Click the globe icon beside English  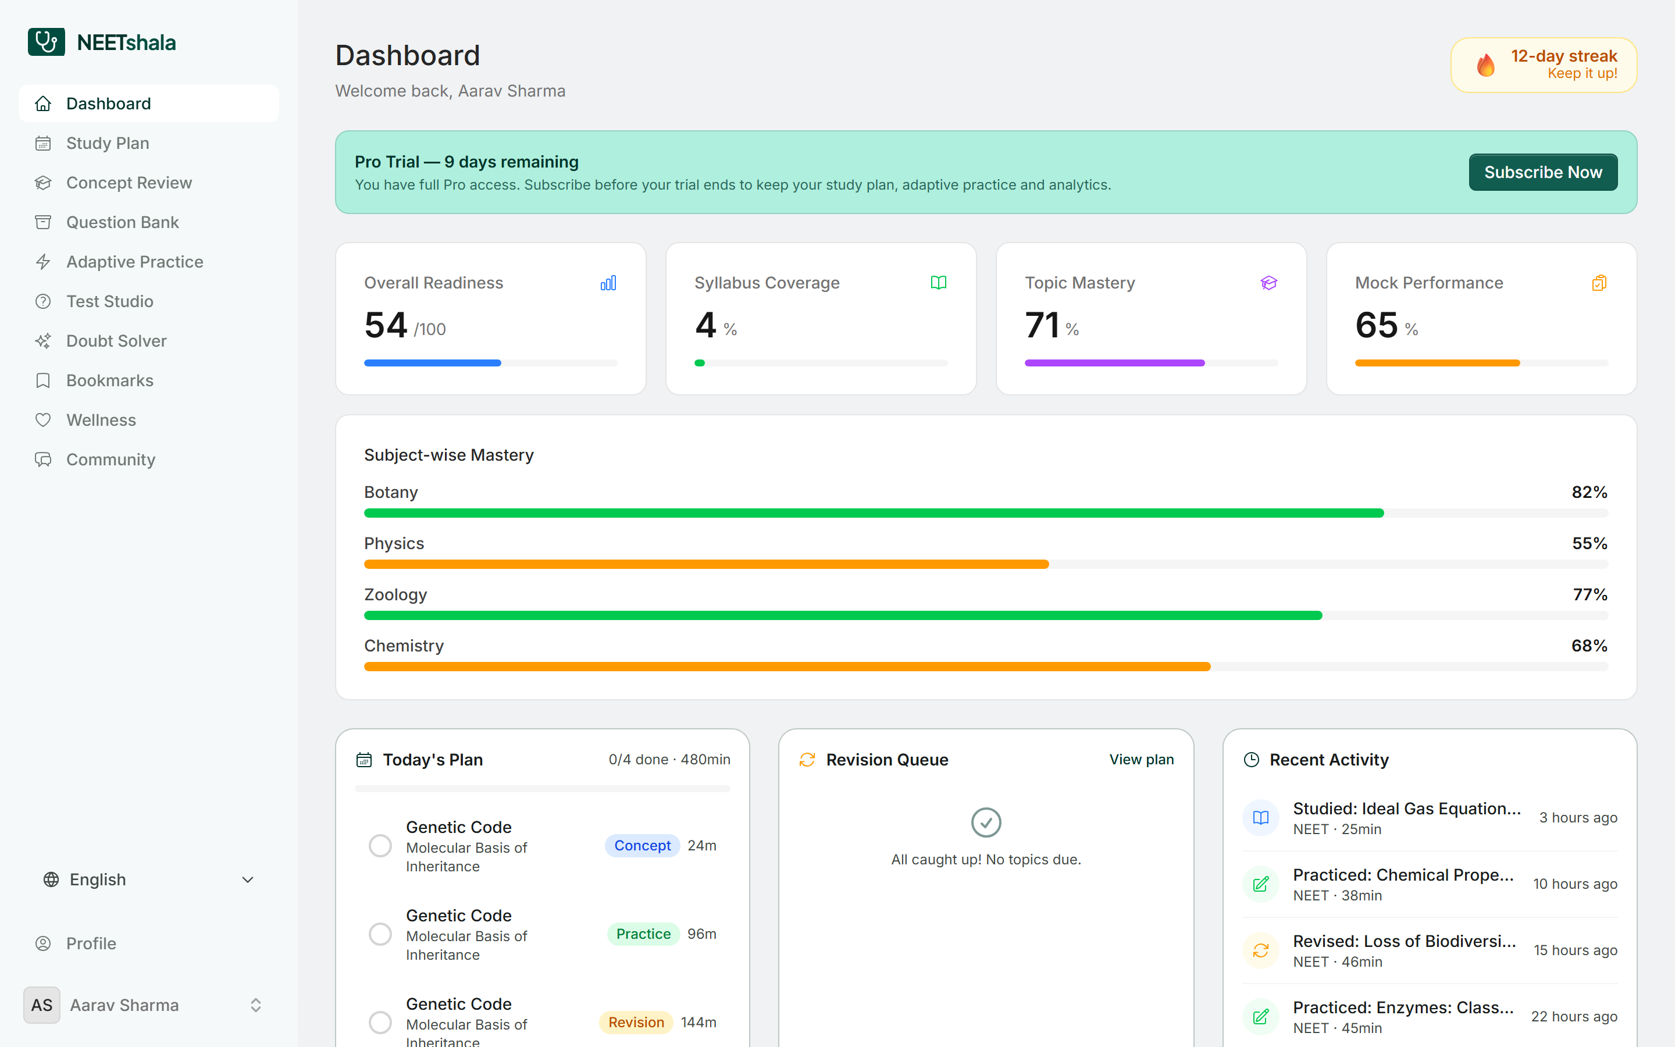click(x=51, y=879)
